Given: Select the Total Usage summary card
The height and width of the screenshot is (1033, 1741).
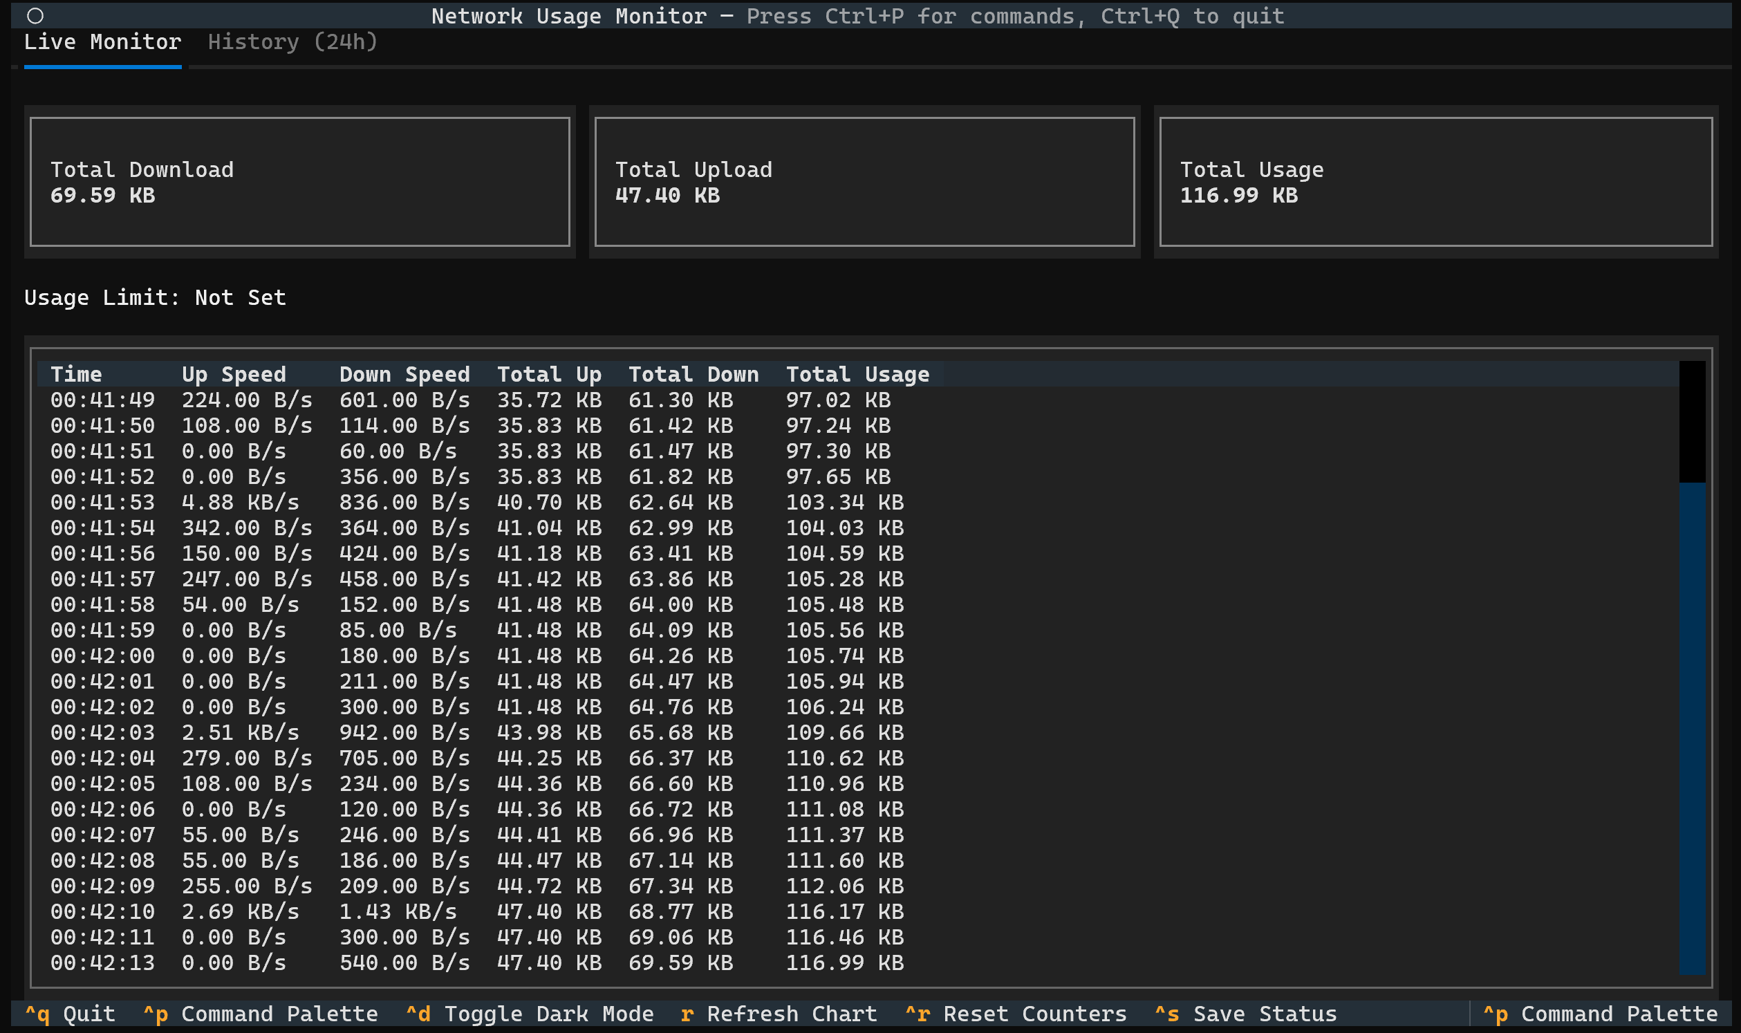Looking at the screenshot, I should pos(1435,182).
